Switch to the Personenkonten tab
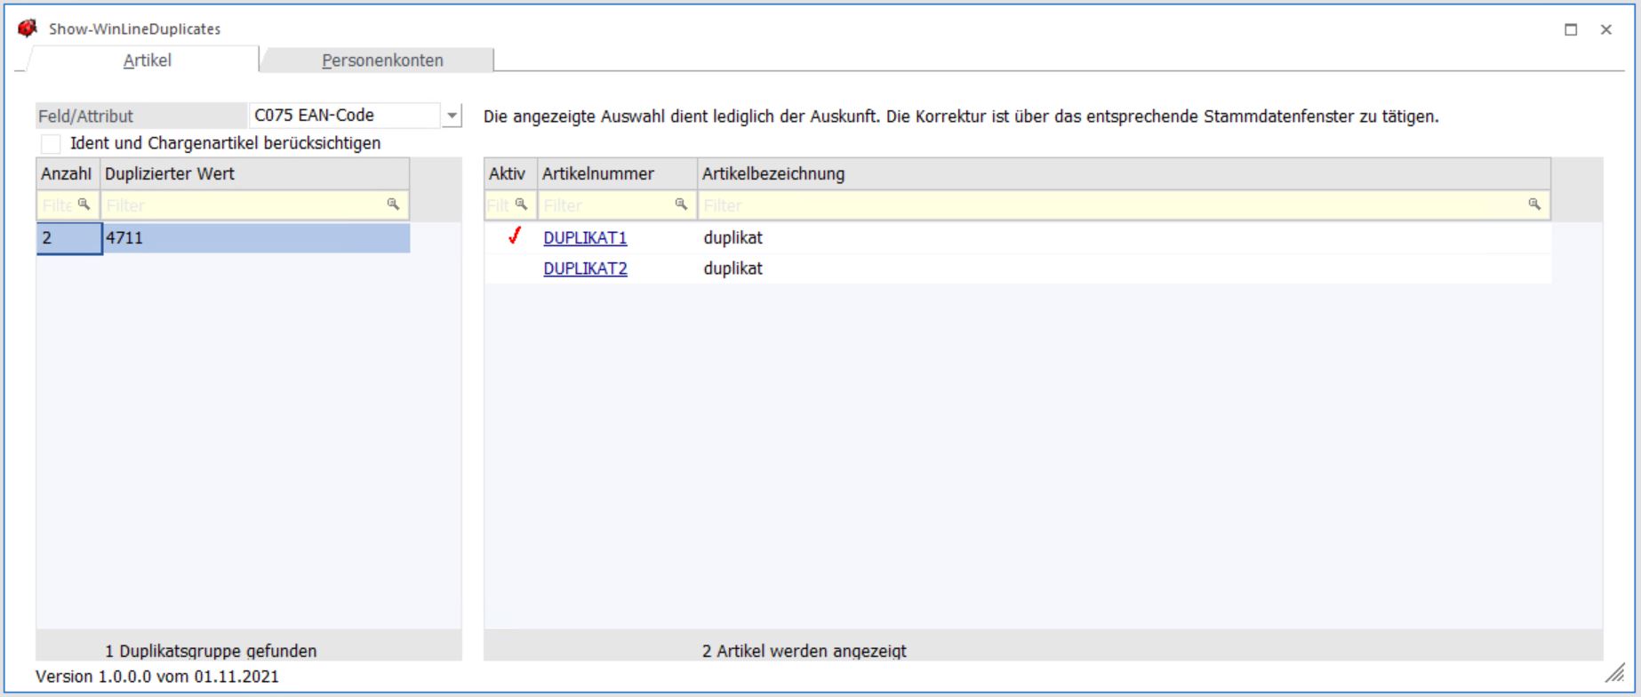Screen dimensions: 1641x697 [x=382, y=60]
